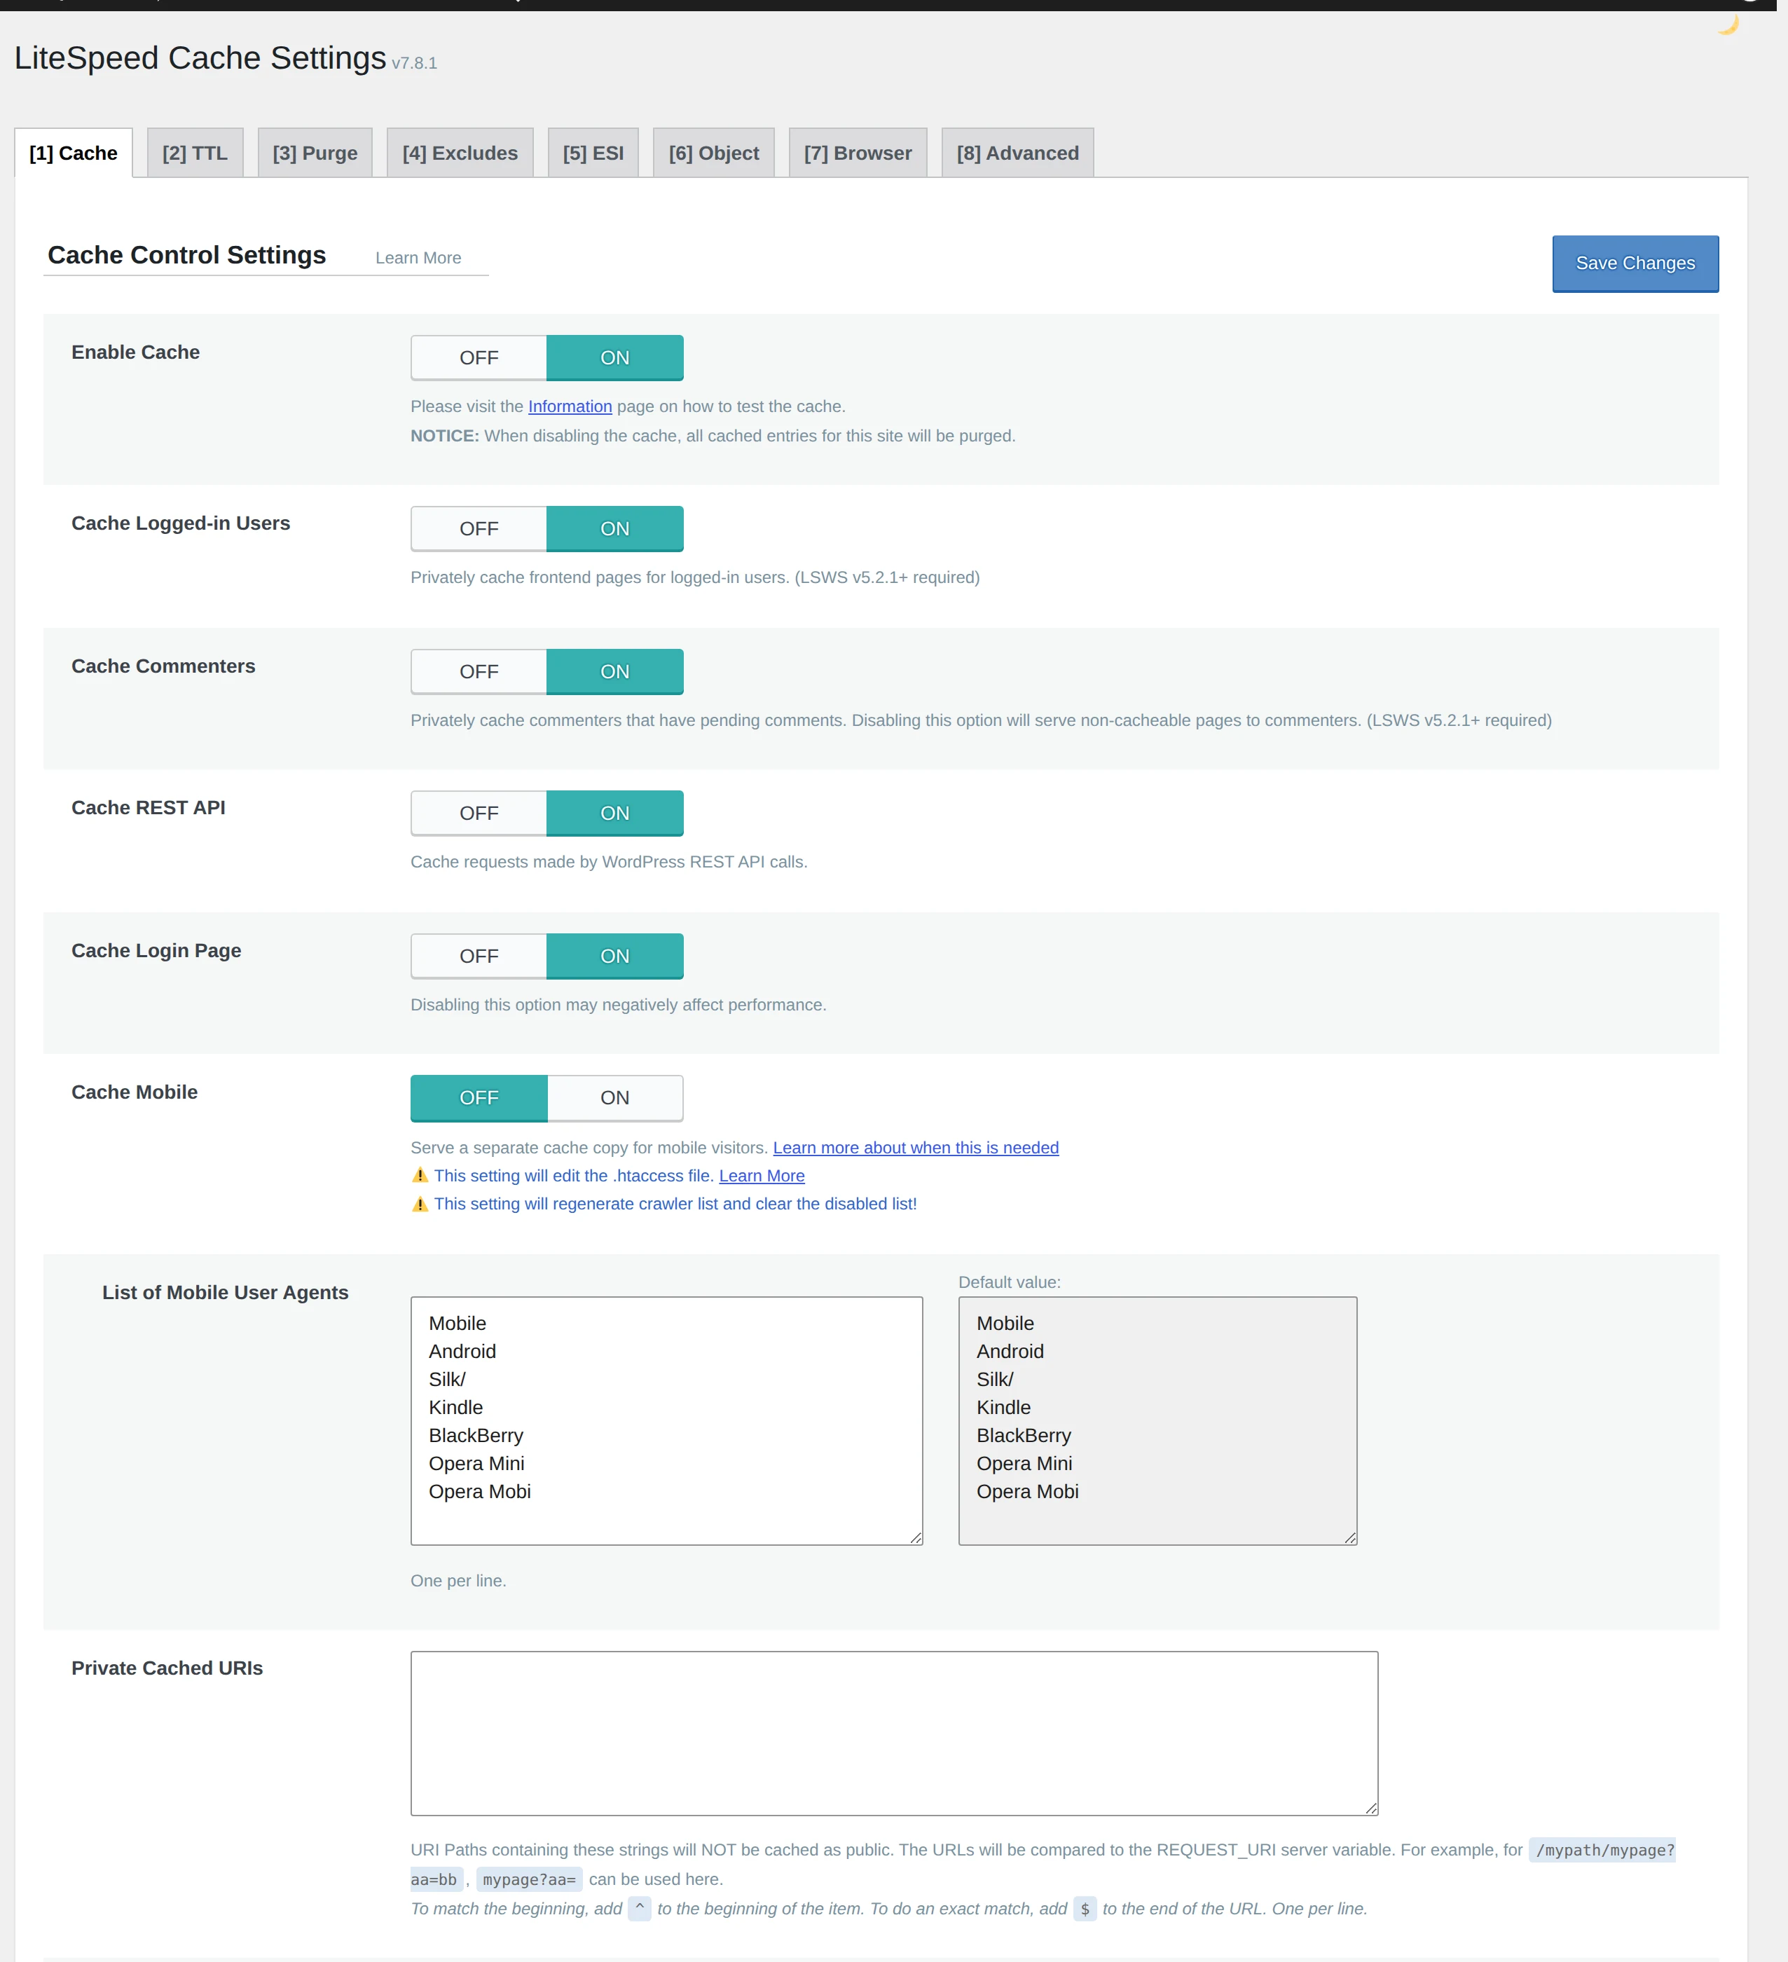The width and height of the screenshot is (1788, 1962).
Task: Disable Cache REST API with OFF
Action: [x=479, y=813]
